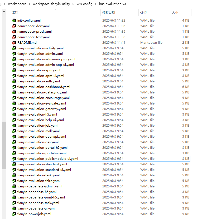Select tianyin-evaluation-publicmodule-ui.yaml file
207x219 pixels.
[x=48, y=159]
